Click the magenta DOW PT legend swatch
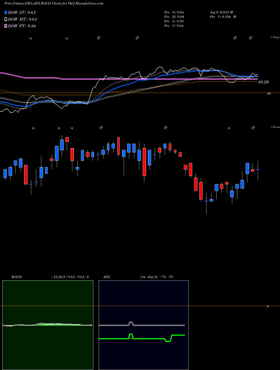 [x=6, y=26]
